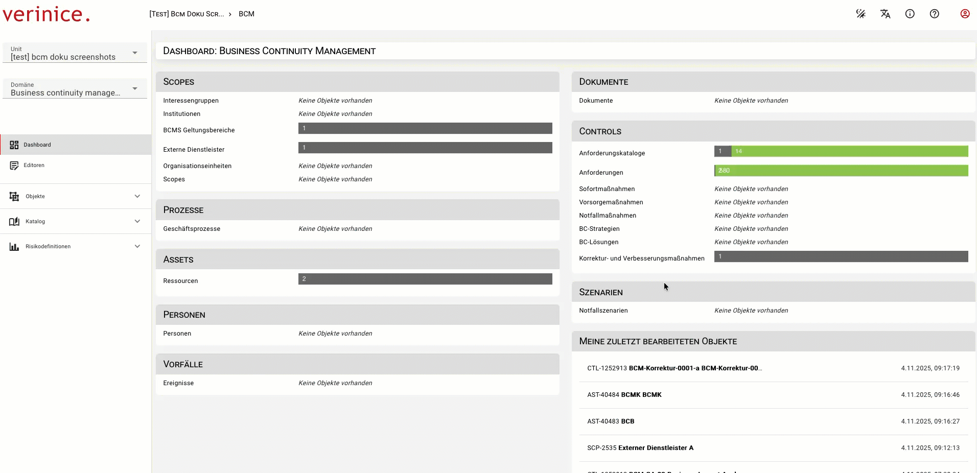Viewport: 977px width, 473px height.
Task: Click the Korrektur- und Verbesserungsmaßnahmen count bar
Action: pos(841,256)
